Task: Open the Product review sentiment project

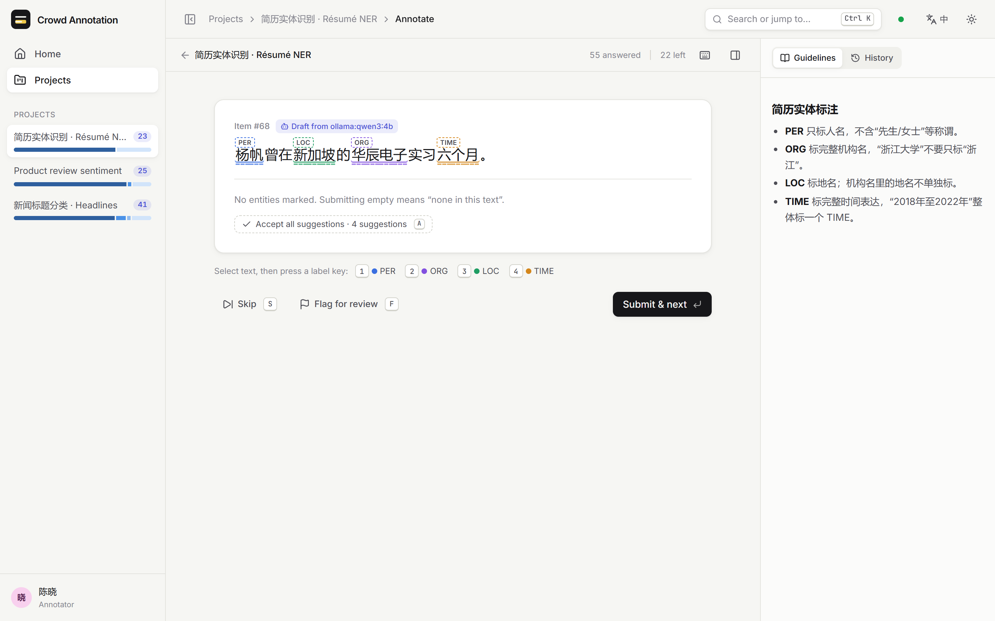Action: click(x=82, y=175)
